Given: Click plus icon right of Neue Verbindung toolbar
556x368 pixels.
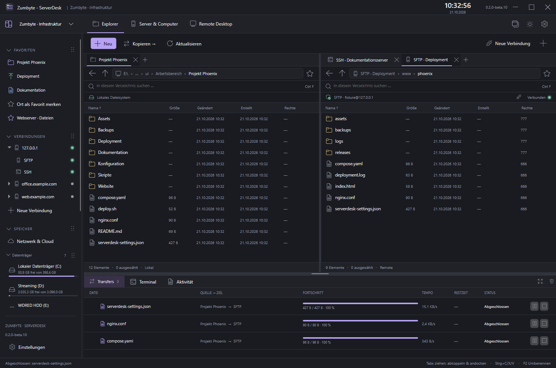Looking at the screenshot, I should [x=543, y=44].
